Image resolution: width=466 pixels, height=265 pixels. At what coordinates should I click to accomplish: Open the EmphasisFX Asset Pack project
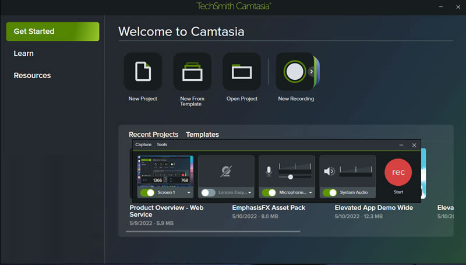269,208
